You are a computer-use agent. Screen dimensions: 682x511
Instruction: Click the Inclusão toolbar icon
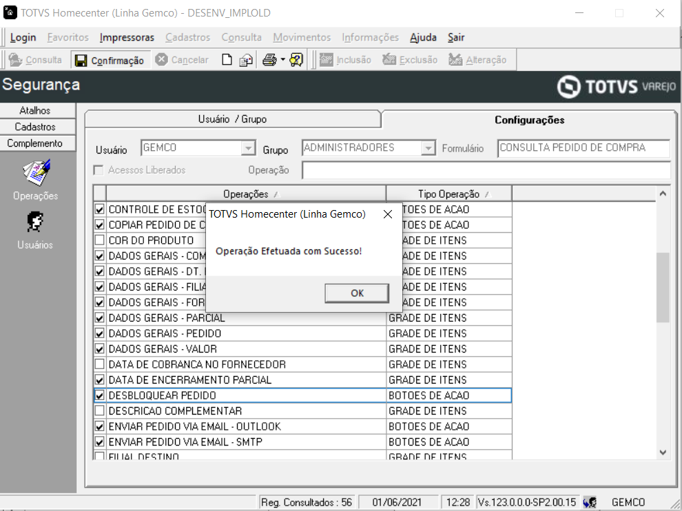click(327, 60)
